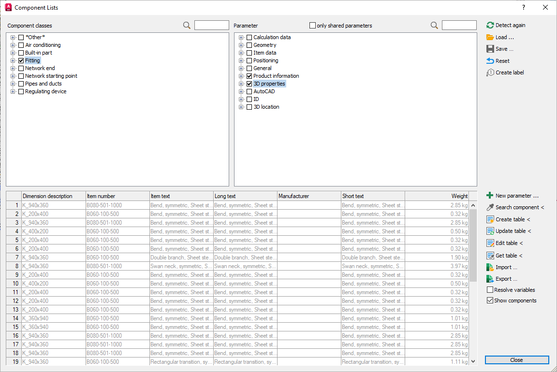Open help with the question mark button

[524, 7]
